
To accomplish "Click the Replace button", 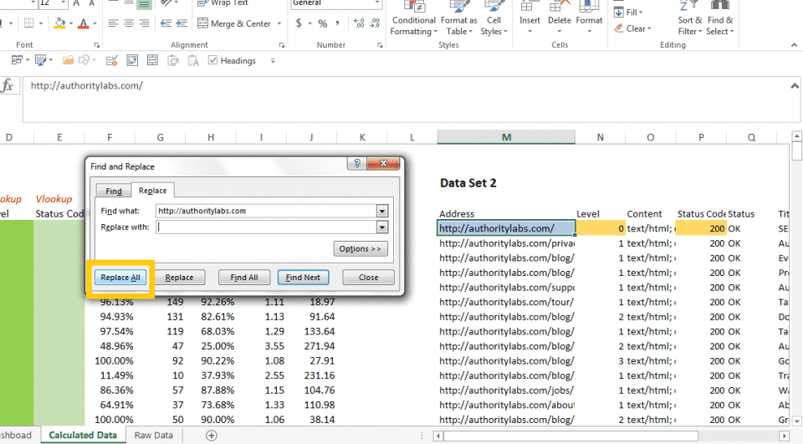I will 179,278.
